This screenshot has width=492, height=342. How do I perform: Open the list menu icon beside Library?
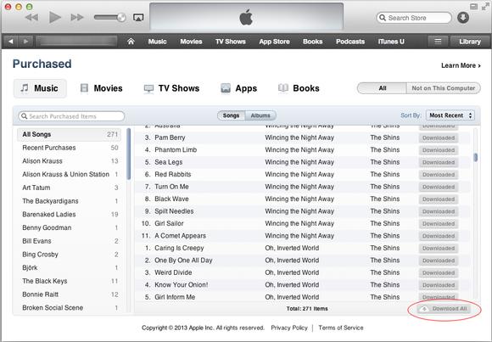(438, 42)
